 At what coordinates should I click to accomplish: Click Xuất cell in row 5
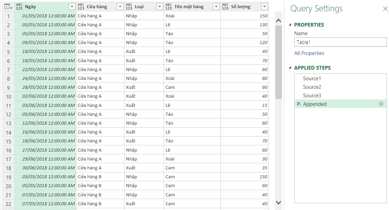[x=144, y=51]
